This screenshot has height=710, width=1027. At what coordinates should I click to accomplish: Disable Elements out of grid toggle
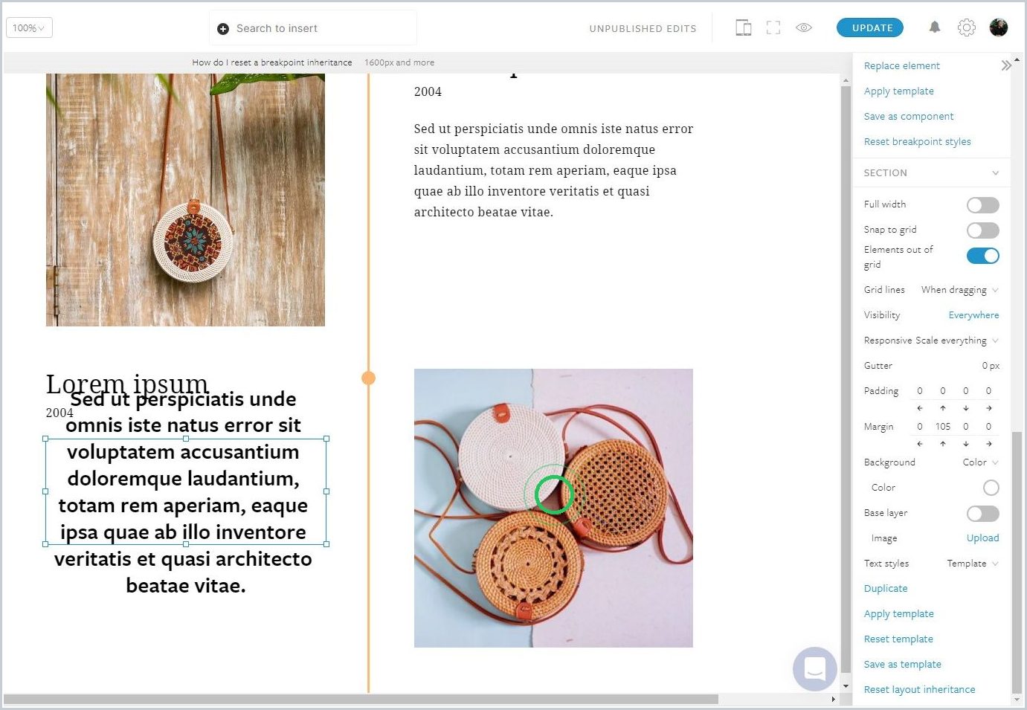[x=982, y=256]
